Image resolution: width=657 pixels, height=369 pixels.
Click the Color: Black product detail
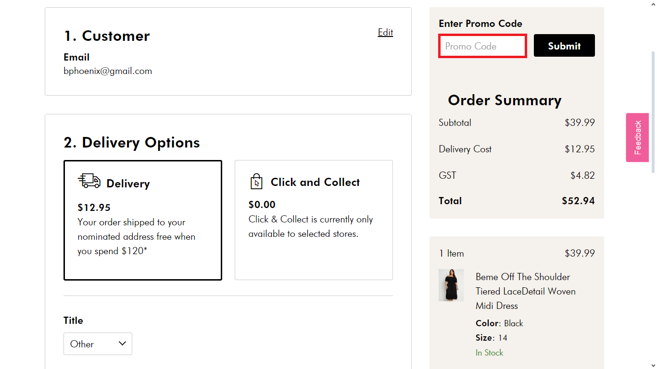click(499, 323)
